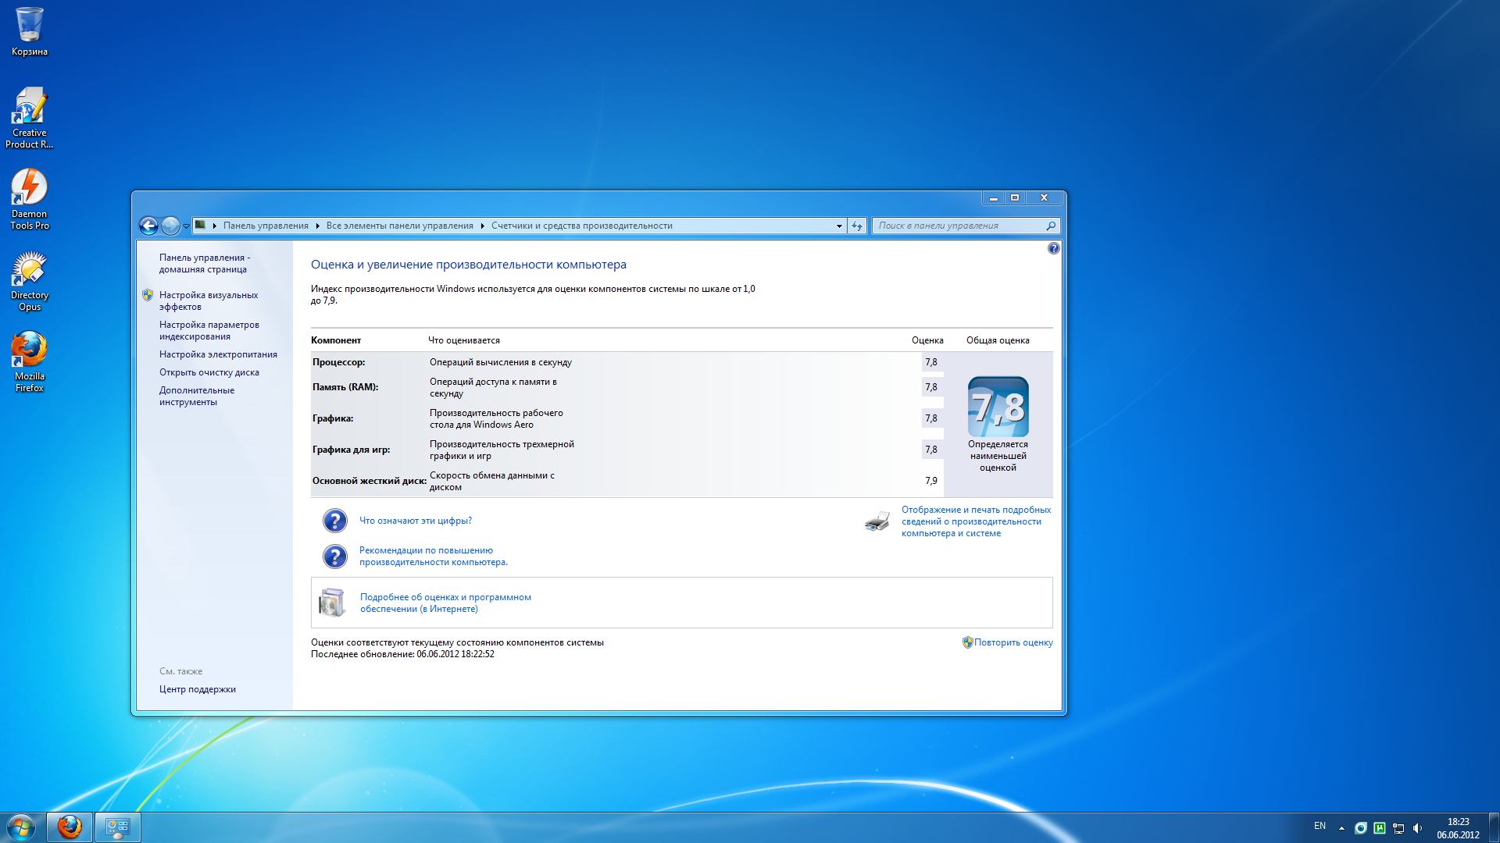Click the Графика для игр row label

click(352, 450)
